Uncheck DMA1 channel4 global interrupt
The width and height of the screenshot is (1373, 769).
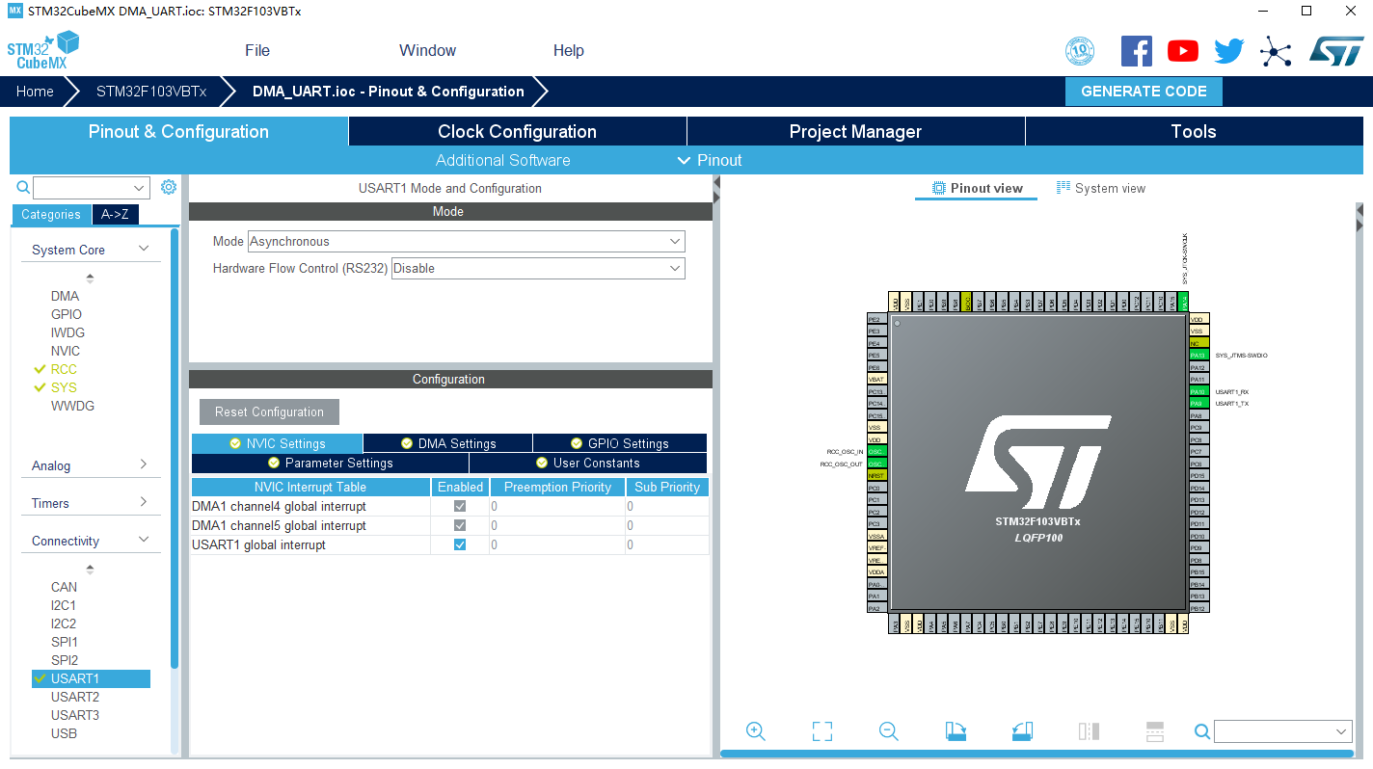pos(460,506)
